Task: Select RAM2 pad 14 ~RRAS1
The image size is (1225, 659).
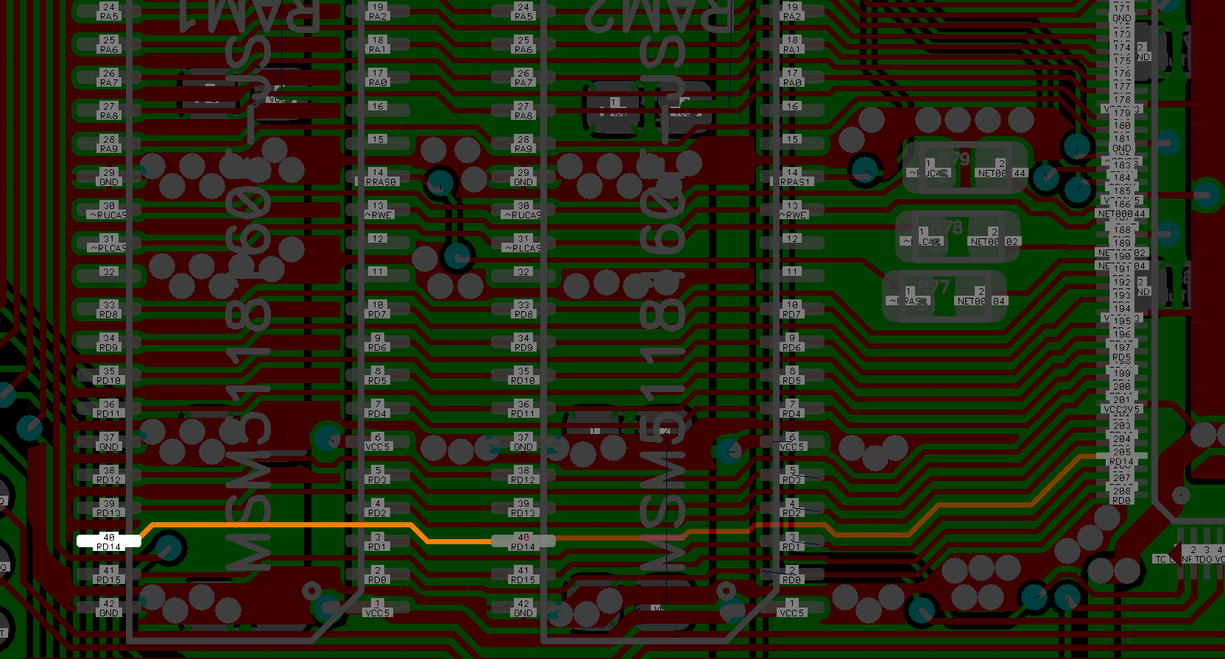Action: point(792,177)
